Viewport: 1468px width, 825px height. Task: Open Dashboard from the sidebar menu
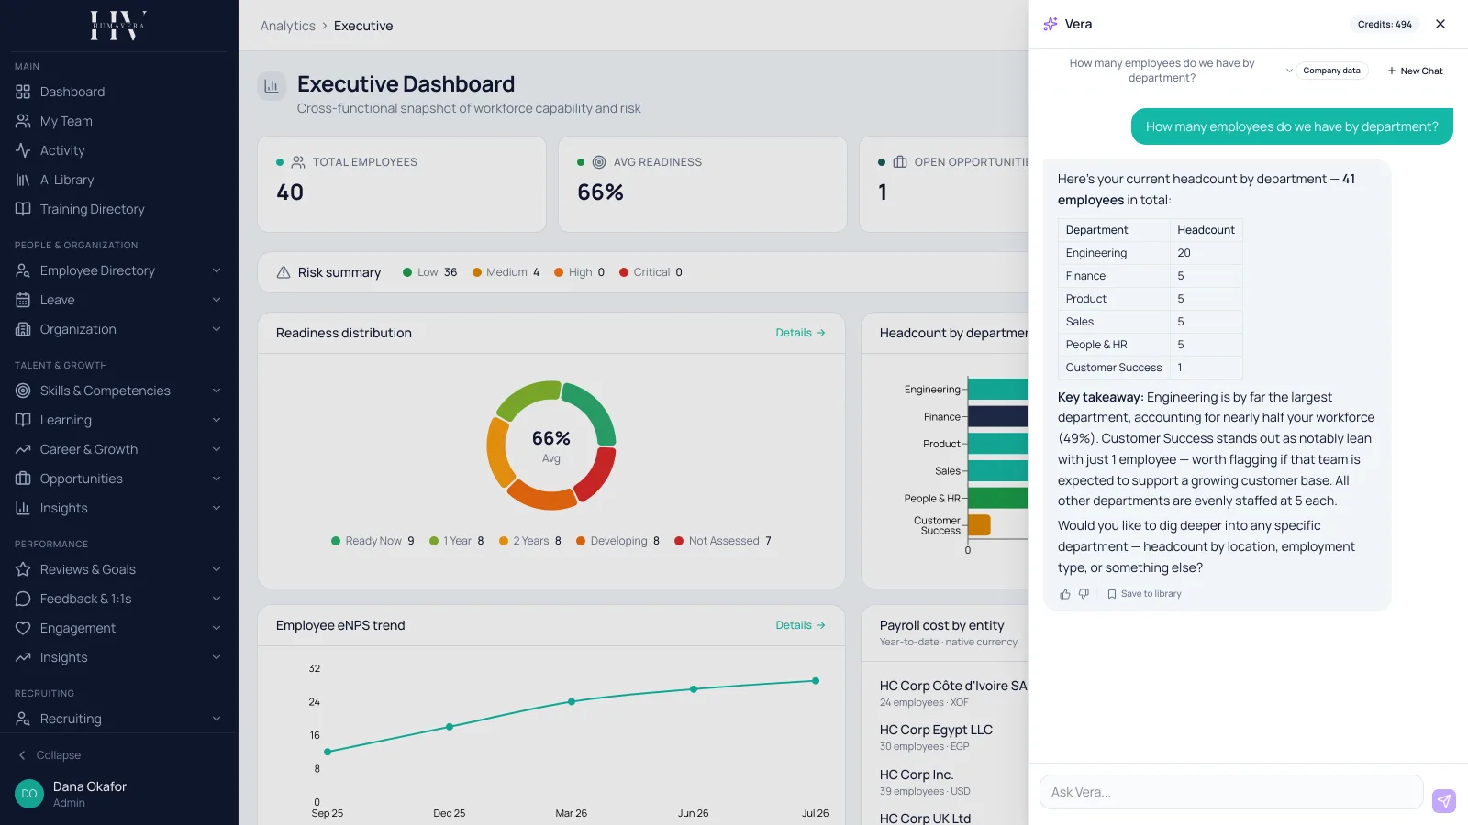point(119,92)
